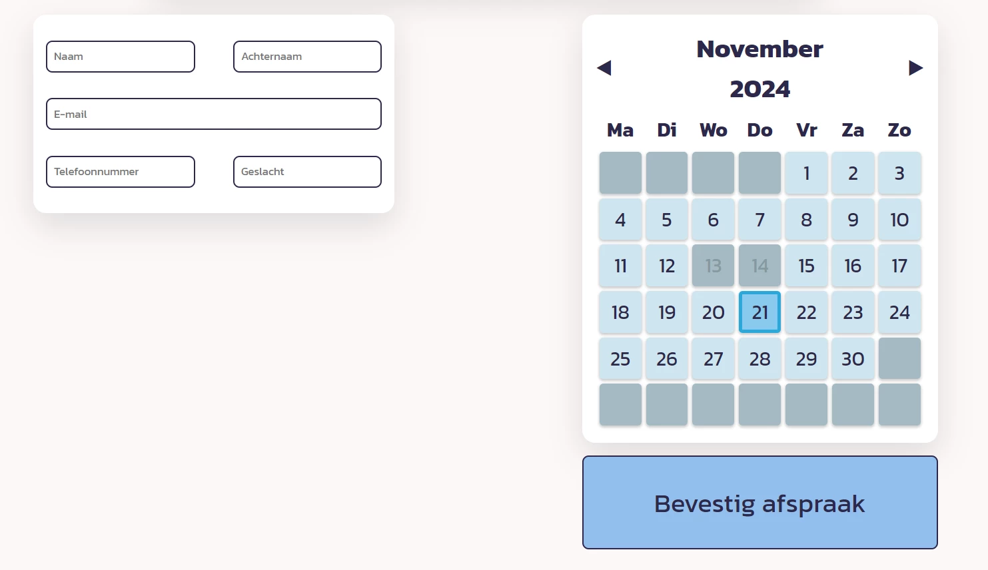Screen dimensions: 988x570
Task: Click the Ma weekday header
Action: point(620,131)
